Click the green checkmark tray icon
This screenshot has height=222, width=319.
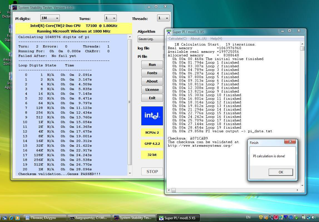(x=296, y=218)
